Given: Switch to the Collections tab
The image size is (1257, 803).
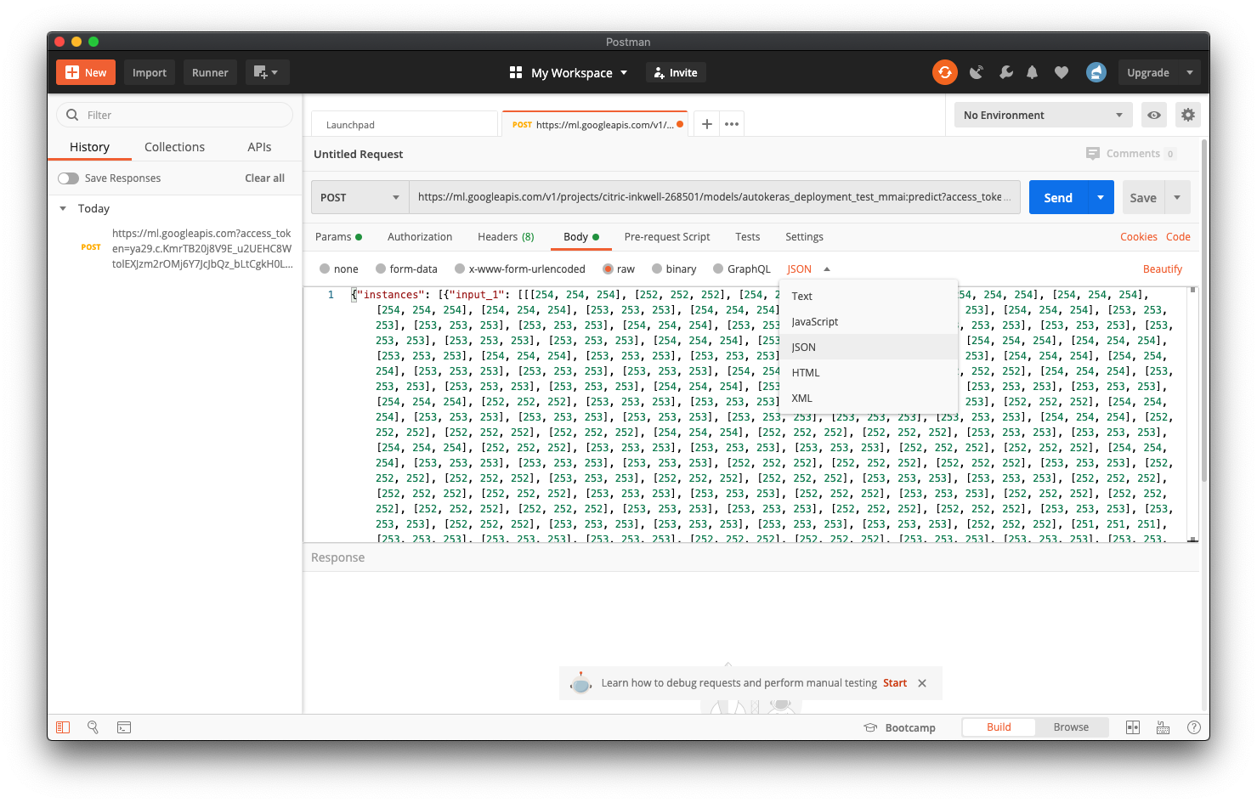Looking at the screenshot, I should pos(174,147).
